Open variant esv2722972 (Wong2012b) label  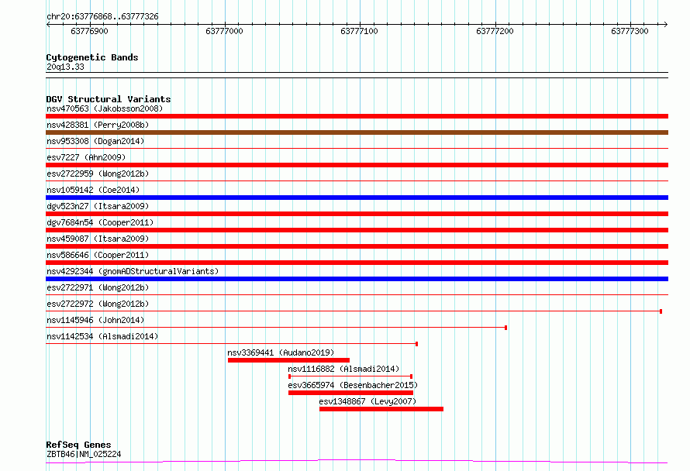pos(98,304)
